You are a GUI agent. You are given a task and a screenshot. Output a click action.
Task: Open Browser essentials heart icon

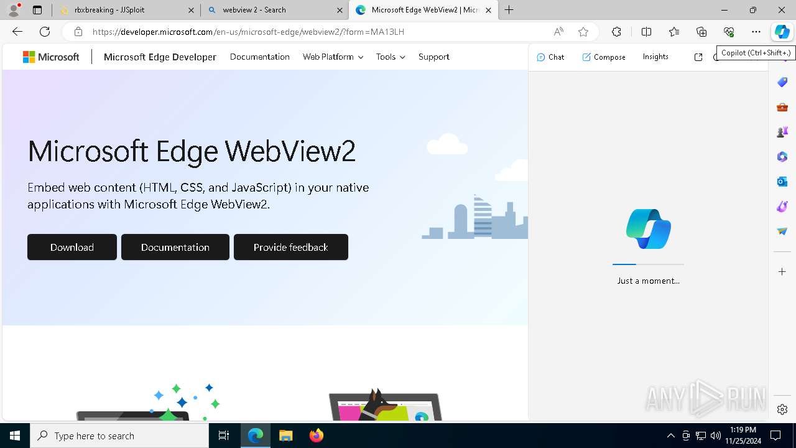coord(729,32)
